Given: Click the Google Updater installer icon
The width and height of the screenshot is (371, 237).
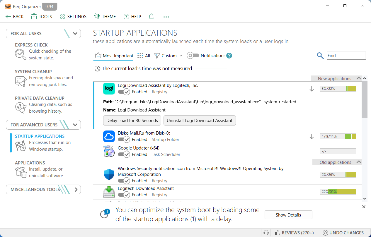Looking at the screenshot, I should (x=109, y=151).
